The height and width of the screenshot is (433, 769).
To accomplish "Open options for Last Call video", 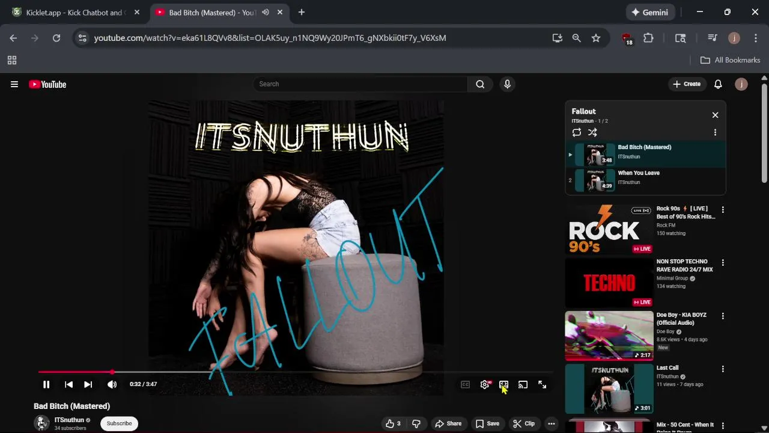I will tap(723, 369).
